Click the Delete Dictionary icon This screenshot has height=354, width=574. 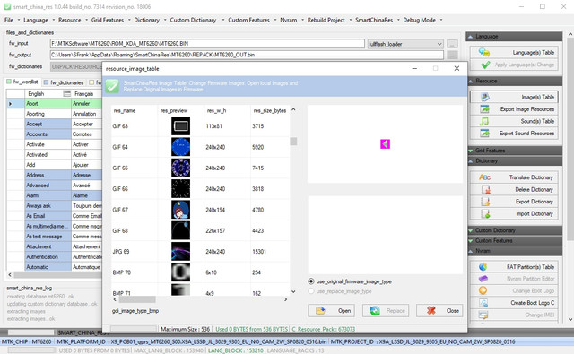click(x=486, y=189)
